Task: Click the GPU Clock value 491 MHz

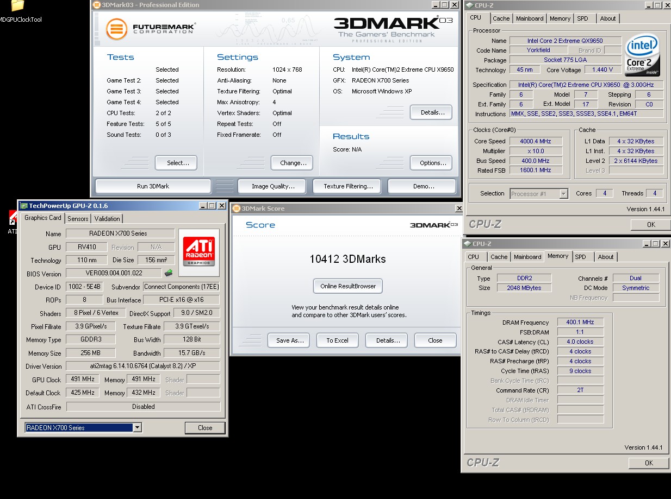Action: tap(82, 379)
